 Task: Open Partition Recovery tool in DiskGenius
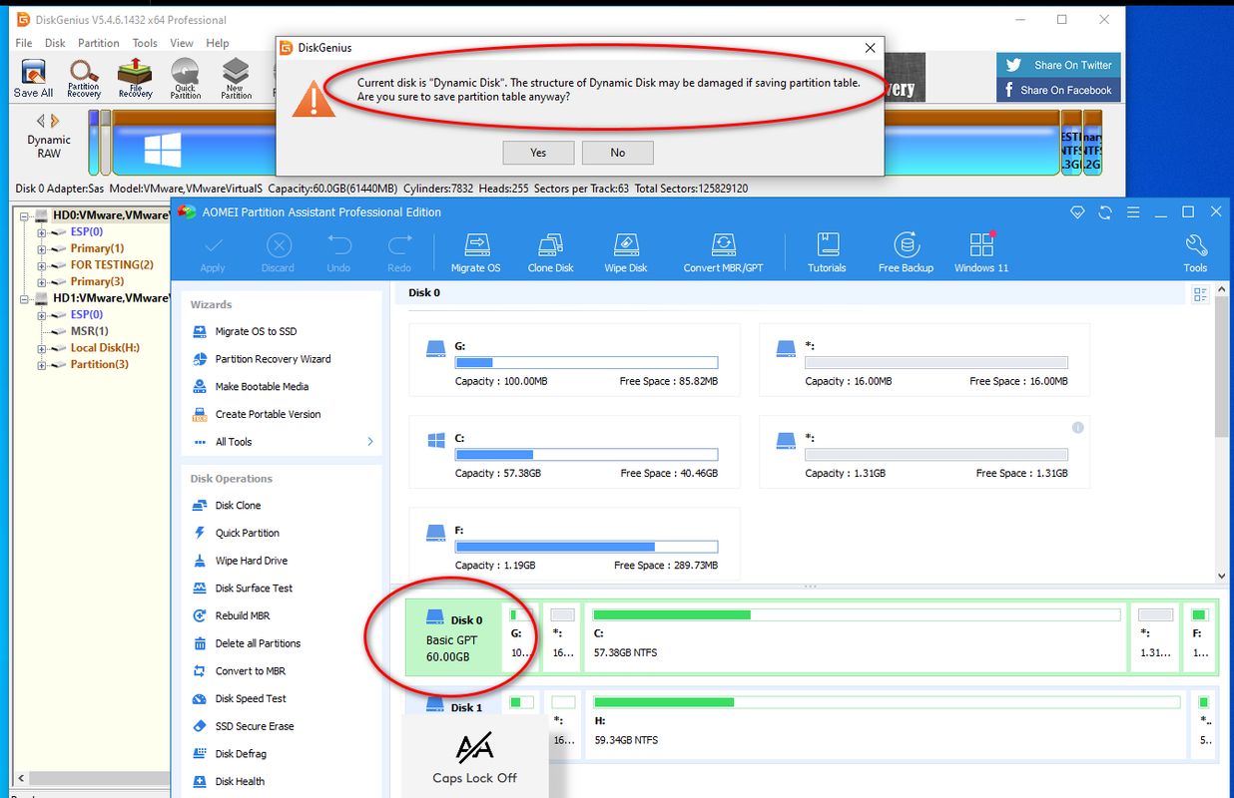tap(84, 78)
